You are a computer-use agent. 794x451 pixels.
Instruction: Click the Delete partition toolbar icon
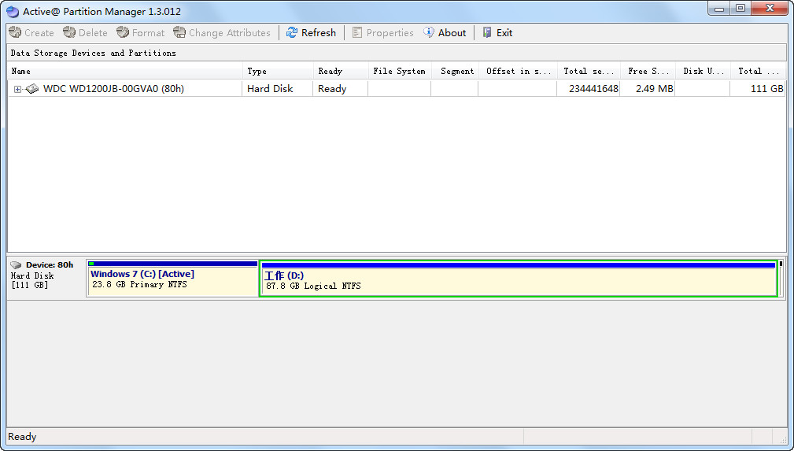click(x=69, y=32)
